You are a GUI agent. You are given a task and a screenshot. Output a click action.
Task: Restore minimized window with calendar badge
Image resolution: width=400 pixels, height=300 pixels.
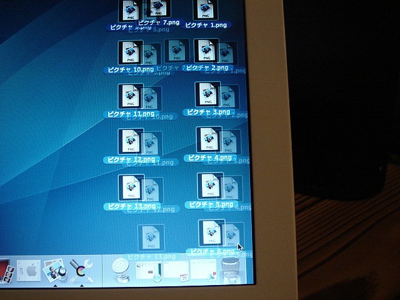tap(174, 270)
